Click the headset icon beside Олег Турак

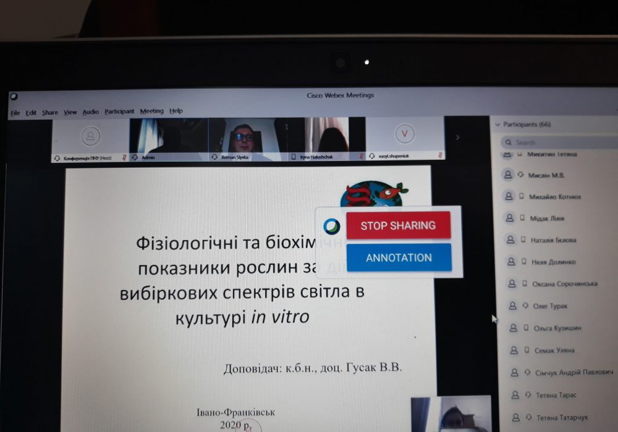click(525, 306)
